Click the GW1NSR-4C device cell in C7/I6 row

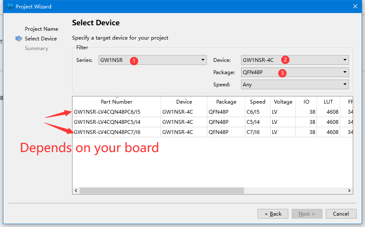pos(184,132)
